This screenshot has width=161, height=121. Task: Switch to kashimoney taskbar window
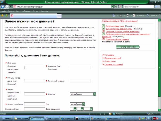[113, 118]
